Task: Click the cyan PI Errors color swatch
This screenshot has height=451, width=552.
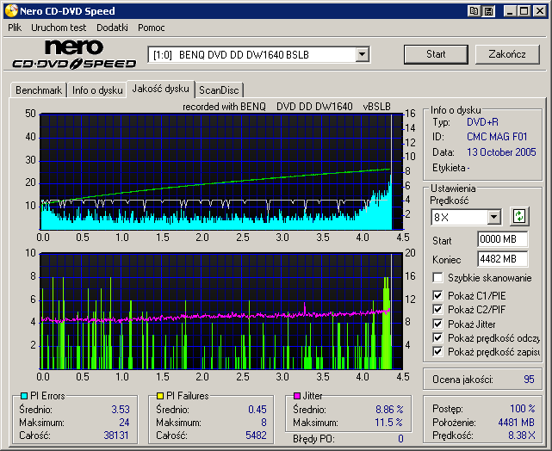Action: pyautogui.click(x=24, y=396)
